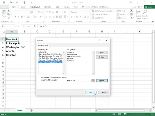This screenshot has width=155, height=116.
Task: Click the AutoSum sigma icon
Action: click(x=131, y=11)
